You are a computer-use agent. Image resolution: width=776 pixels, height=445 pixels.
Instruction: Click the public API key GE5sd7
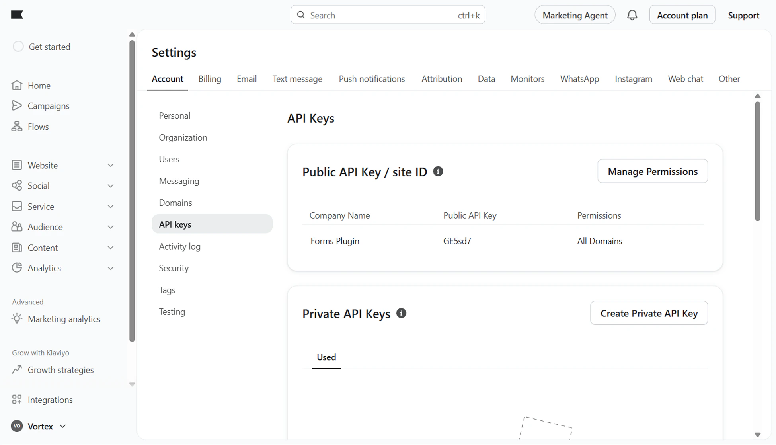point(457,241)
